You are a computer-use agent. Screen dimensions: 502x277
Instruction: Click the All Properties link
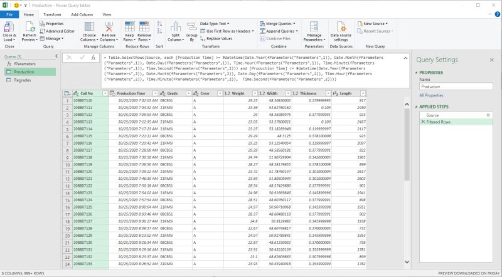click(x=431, y=95)
